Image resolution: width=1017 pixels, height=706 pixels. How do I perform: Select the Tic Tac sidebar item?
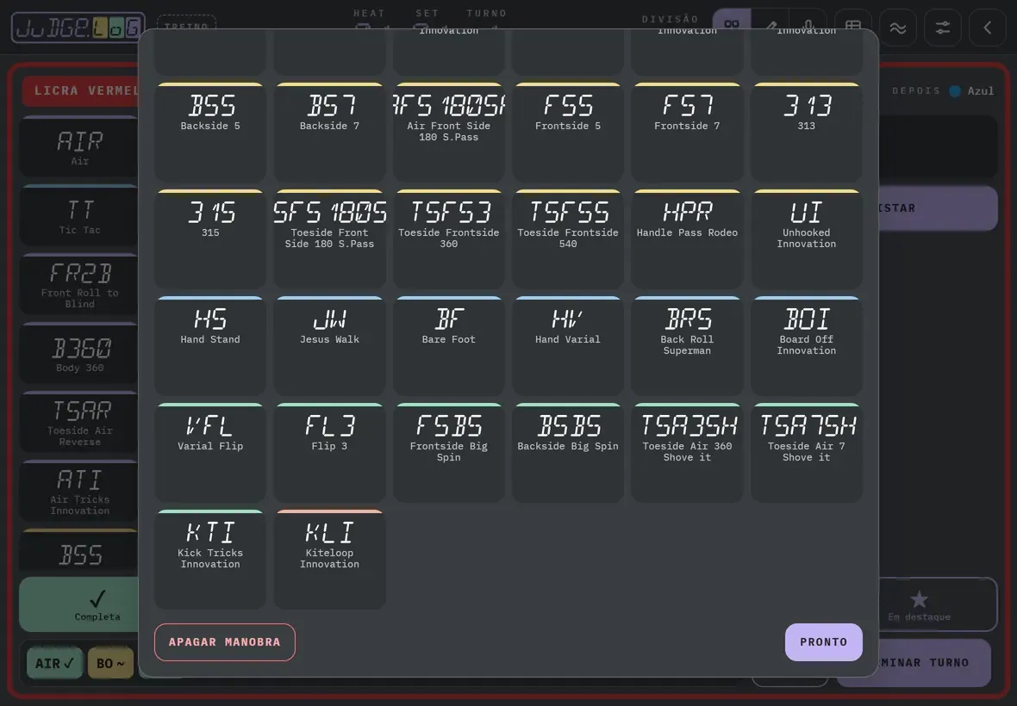79,216
